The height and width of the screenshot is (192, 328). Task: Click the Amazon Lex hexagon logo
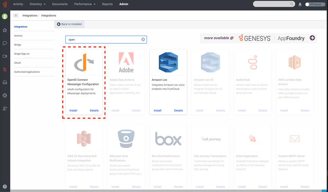coord(168,62)
